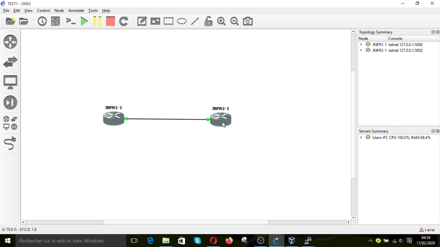Browse switches in the device sidebar

[10, 62]
